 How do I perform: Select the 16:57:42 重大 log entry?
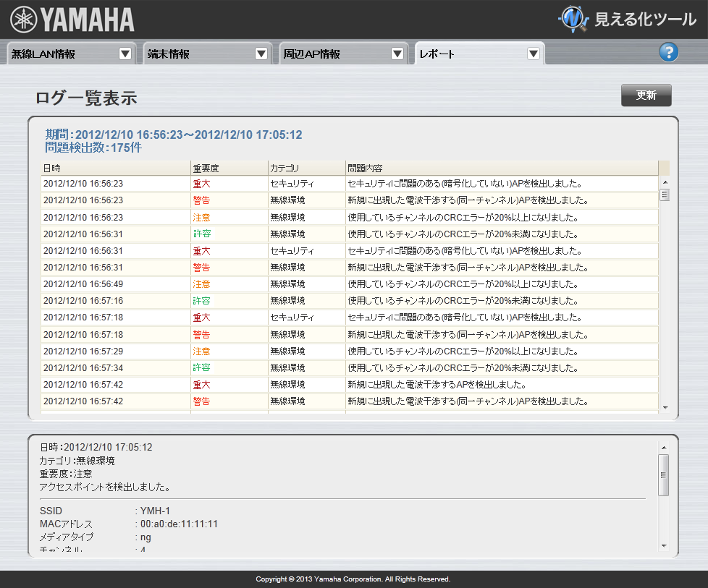point(349,384)
